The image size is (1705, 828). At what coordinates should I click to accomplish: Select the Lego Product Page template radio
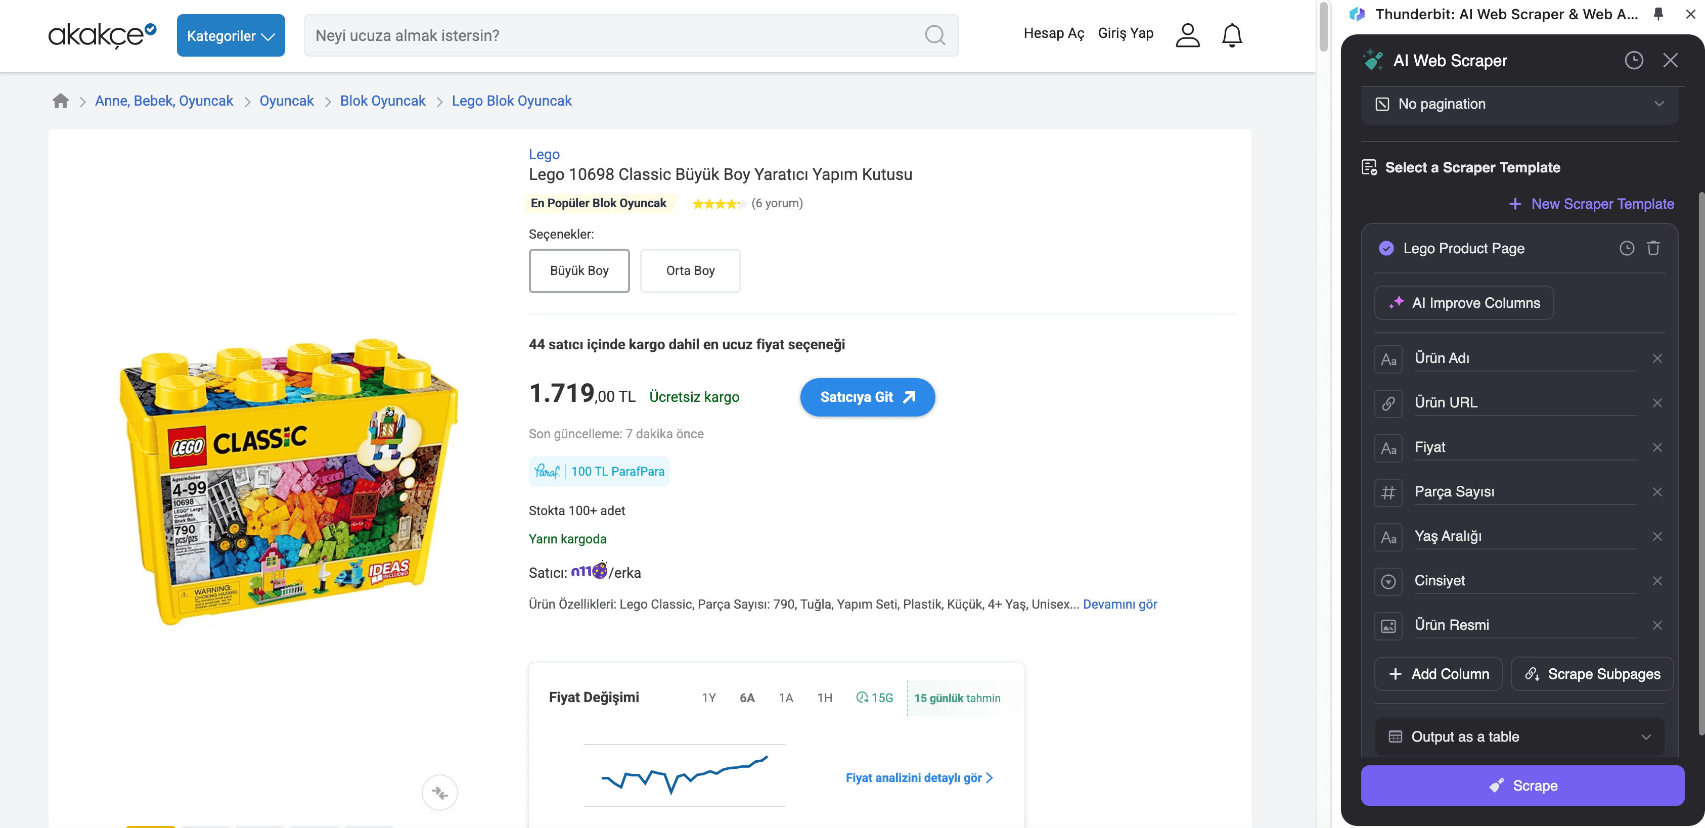1386,248
